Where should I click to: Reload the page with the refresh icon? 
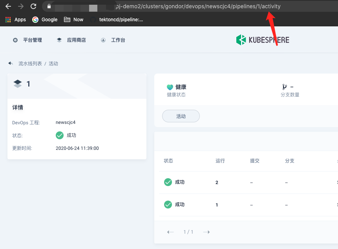[x=33, y=6]
